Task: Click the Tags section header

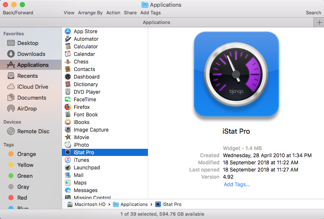Action: [8, 145]
